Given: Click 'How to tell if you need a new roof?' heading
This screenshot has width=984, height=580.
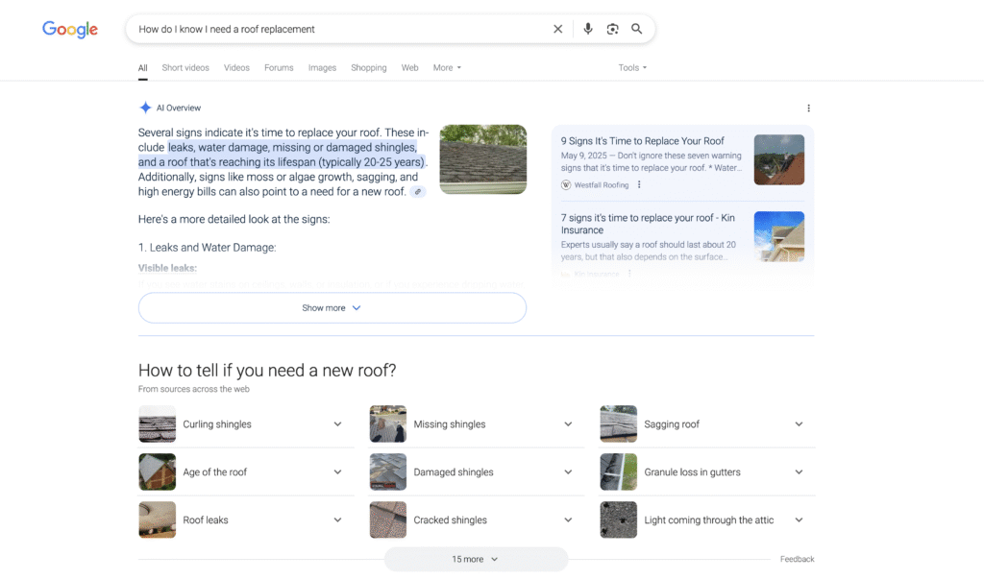Looking at the screenshot, I should 267,371.
